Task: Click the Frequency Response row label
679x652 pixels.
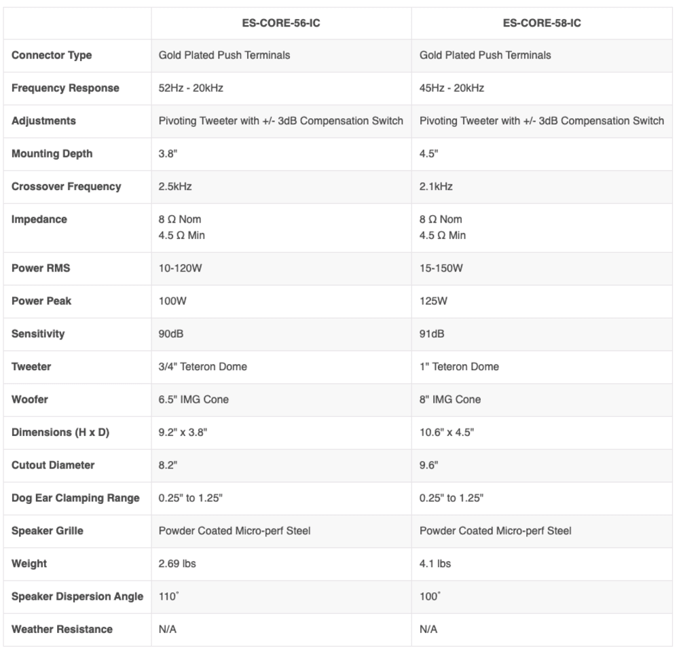Action: pyautogui.click(x=65, y=88)
